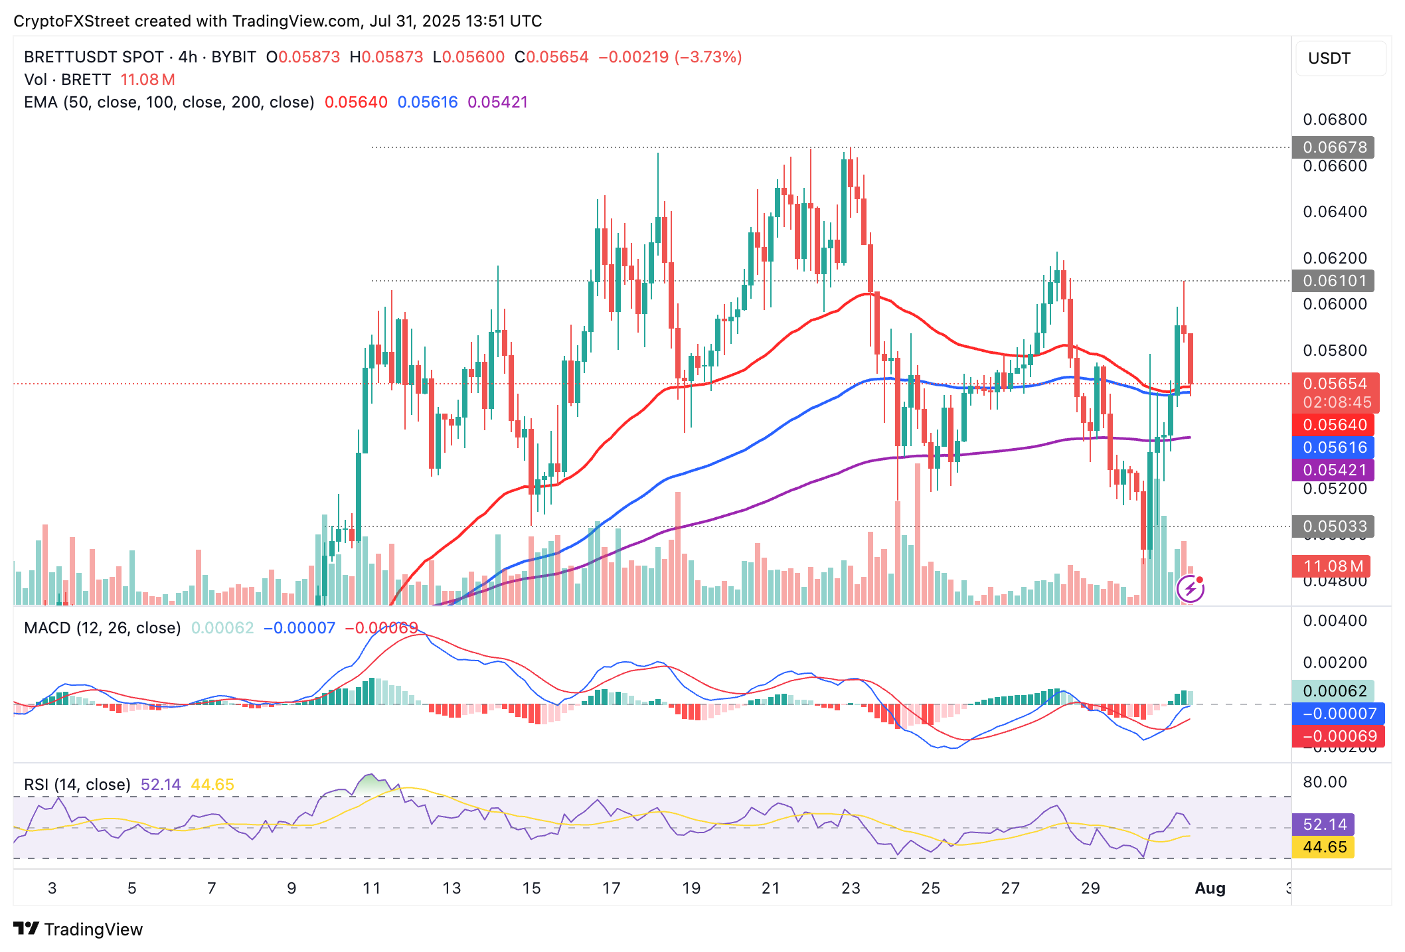Click the MACD histogram 0.00062 axis label
1405x952 pixels.
[1334, 691]
